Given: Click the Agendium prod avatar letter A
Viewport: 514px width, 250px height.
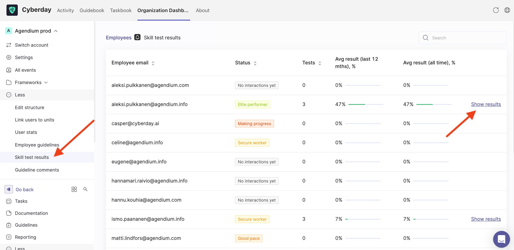Looking at the screenshot, I should [x=9, y=31].
